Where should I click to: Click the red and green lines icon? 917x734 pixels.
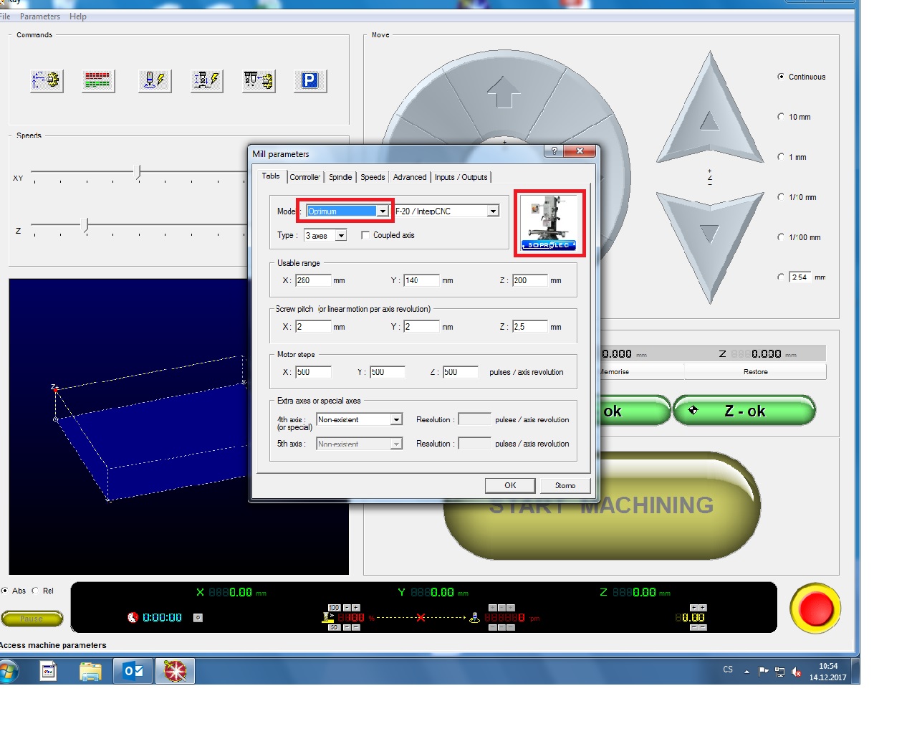point(97,80)
